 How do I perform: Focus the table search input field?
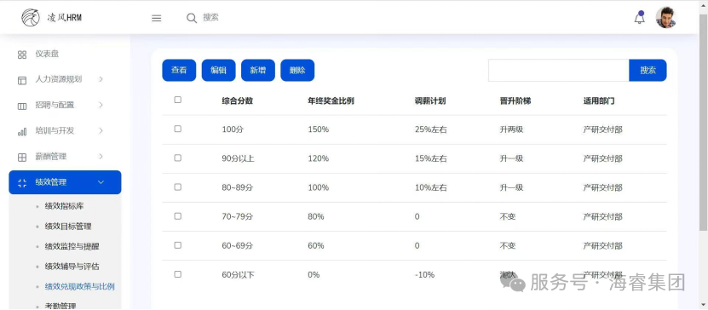tap(559, 71)
